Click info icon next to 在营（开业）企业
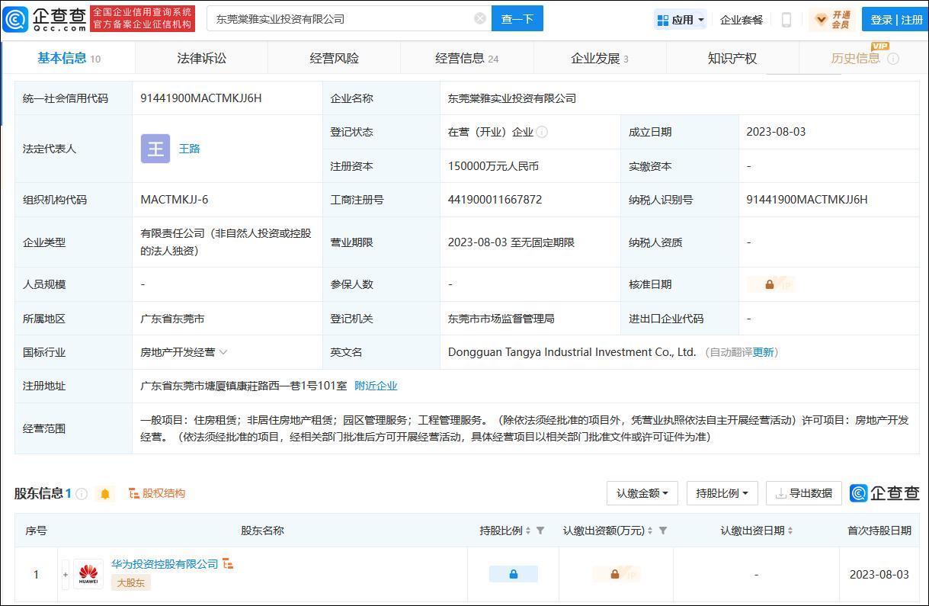929x606 pixels. tap(542, 132)
